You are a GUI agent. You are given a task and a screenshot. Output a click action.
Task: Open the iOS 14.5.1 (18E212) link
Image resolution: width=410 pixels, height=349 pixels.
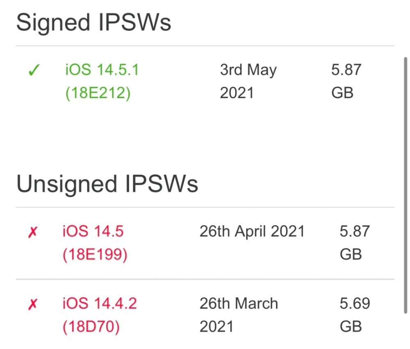[102, 81]
